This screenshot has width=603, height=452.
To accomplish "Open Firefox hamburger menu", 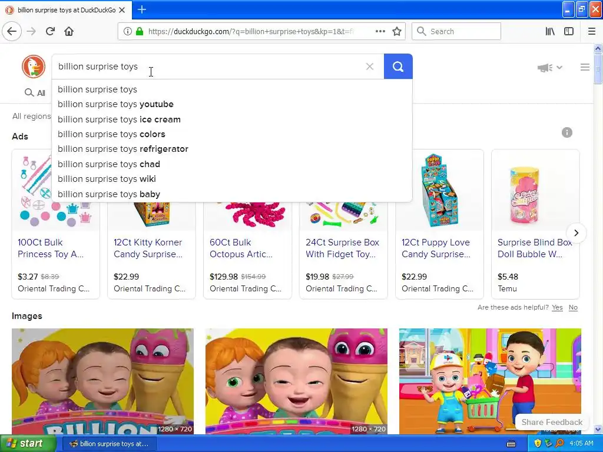I will pyautogui.click(x=592, y=31).
